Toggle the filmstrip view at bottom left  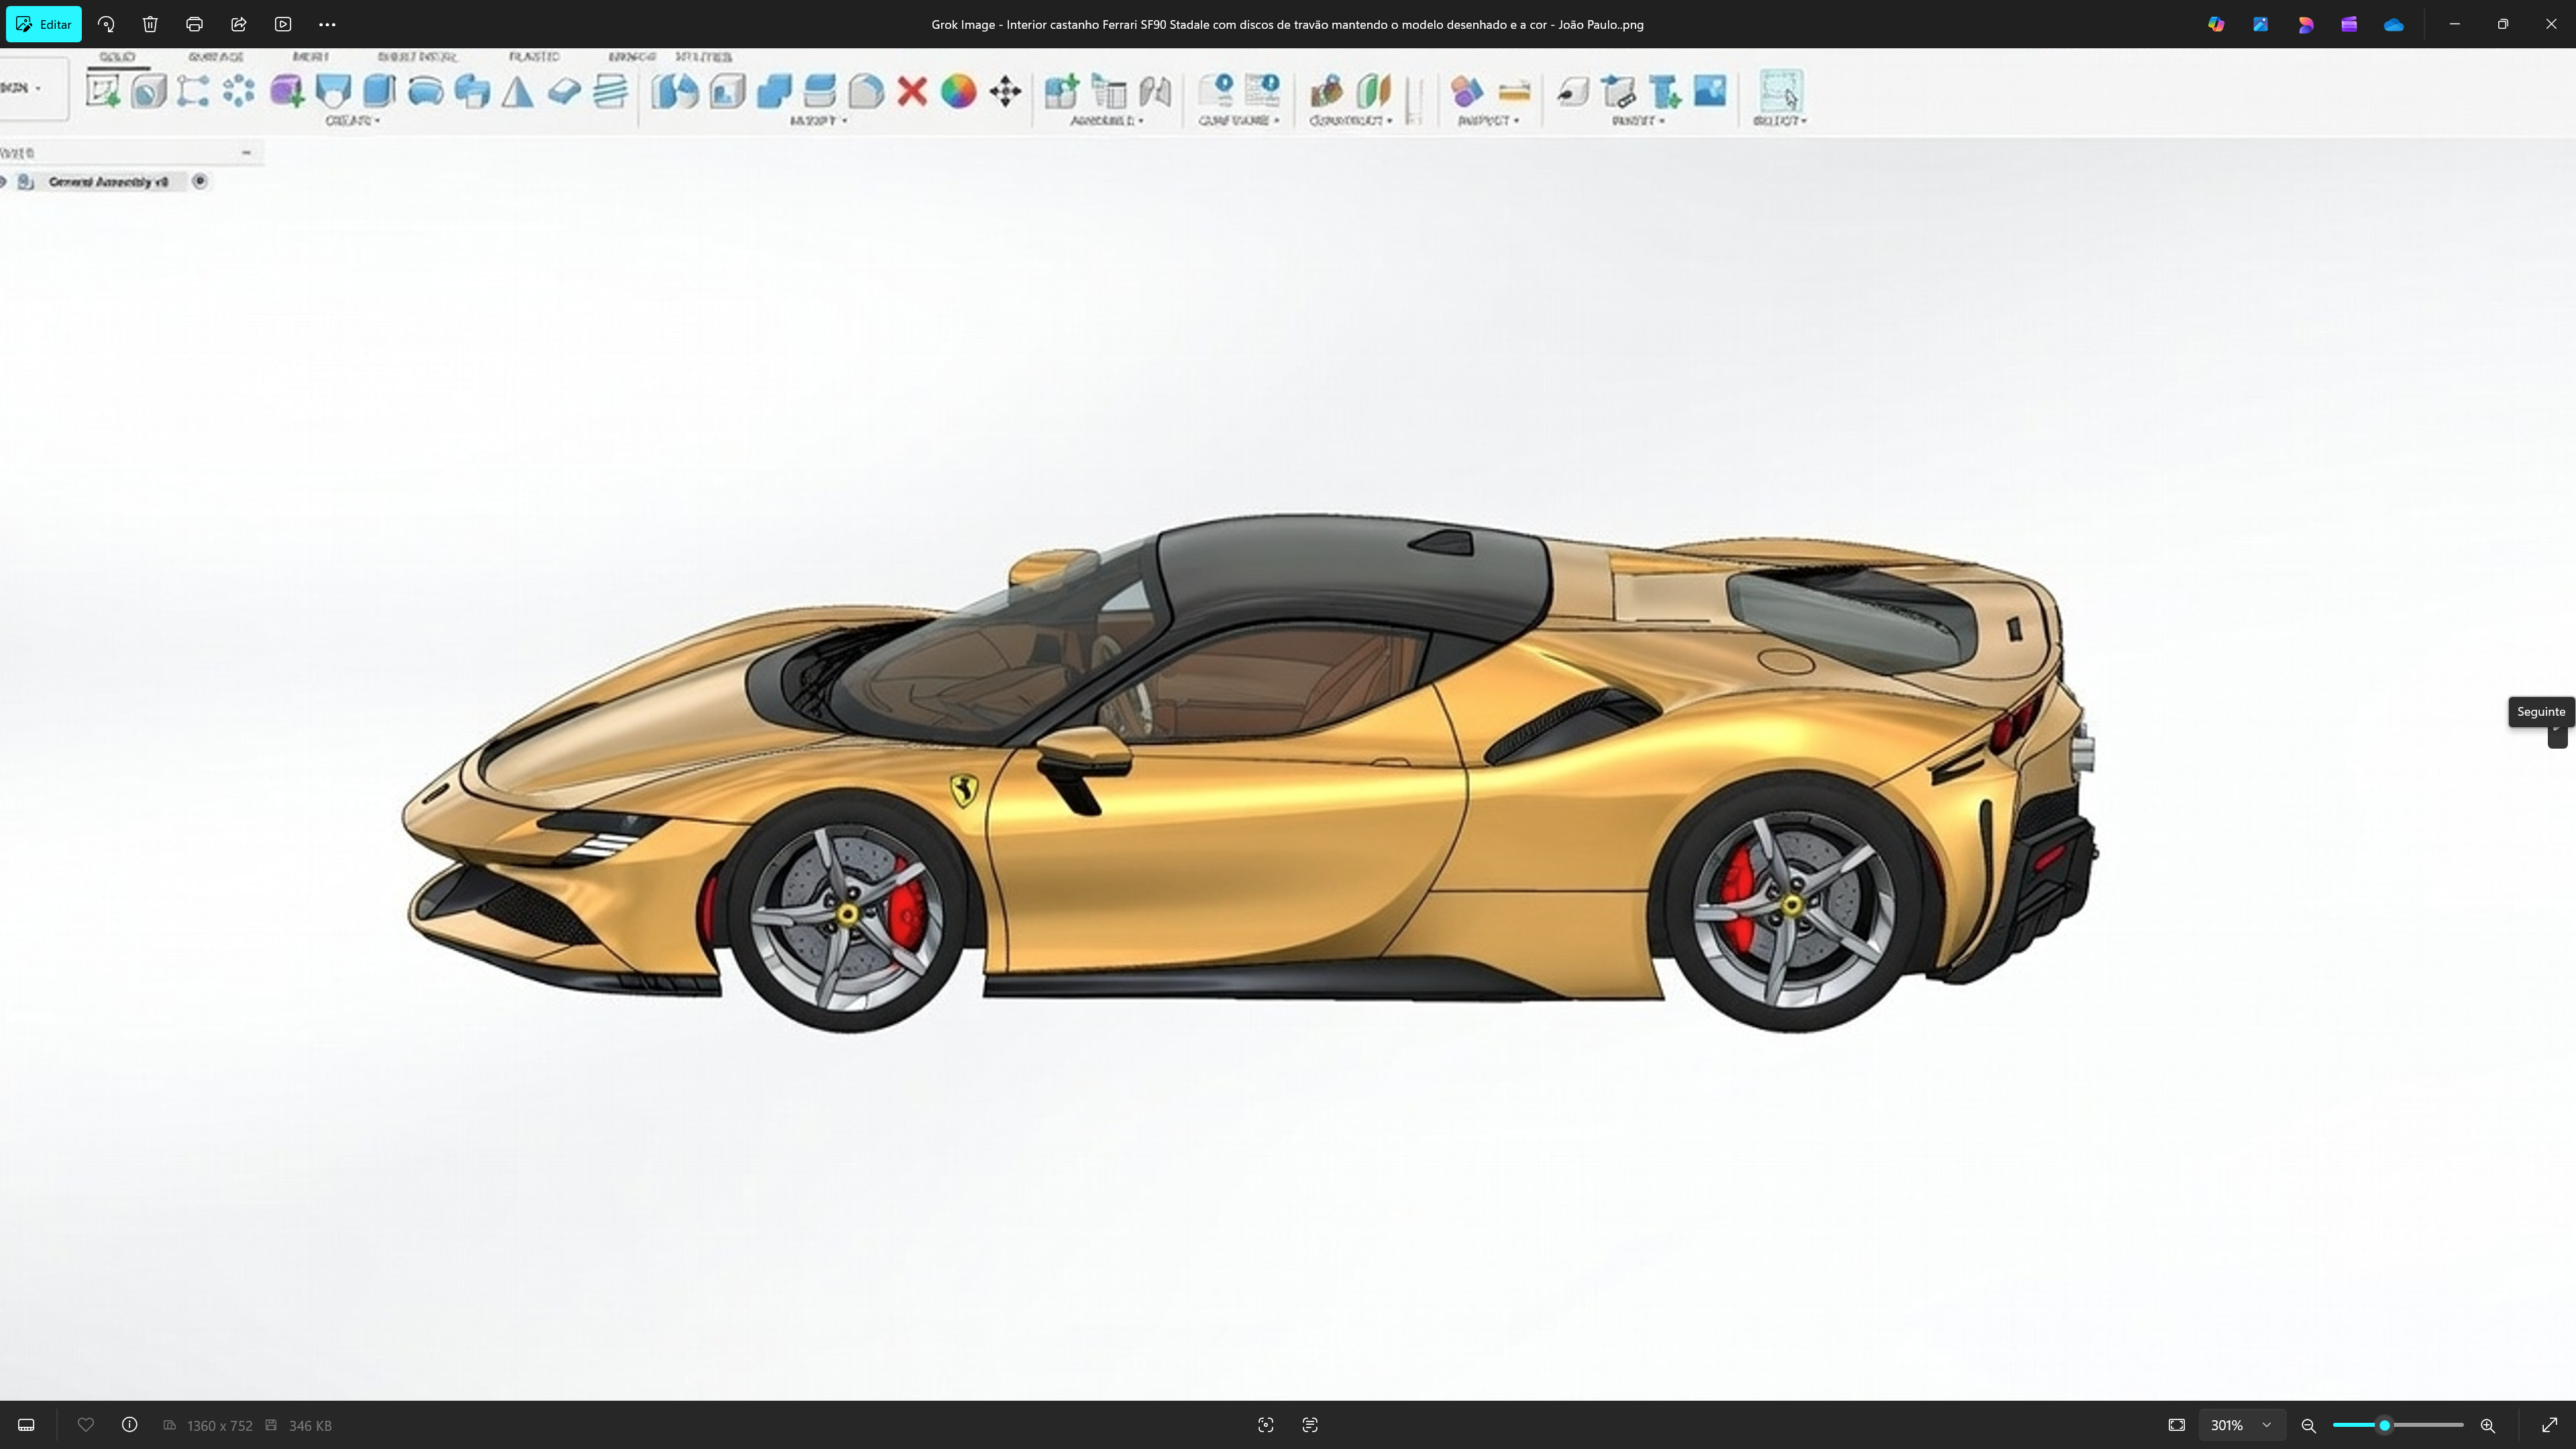pos(27,1425)
